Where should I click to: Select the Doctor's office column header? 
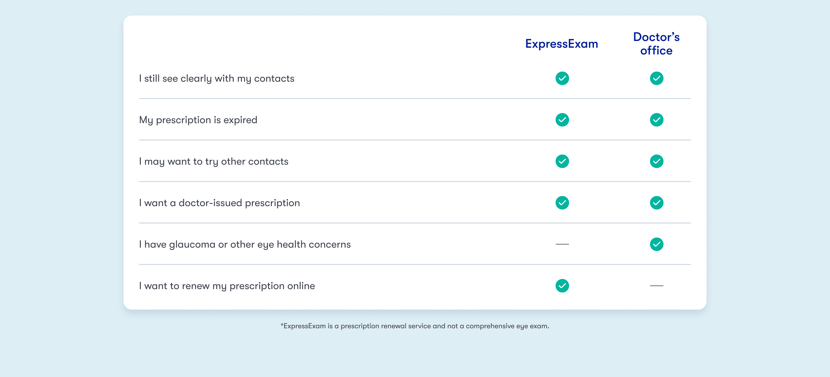point(656,44)
